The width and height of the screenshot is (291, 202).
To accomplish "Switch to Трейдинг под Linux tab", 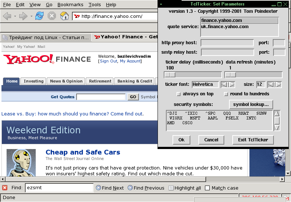I will tap(46, 38).
